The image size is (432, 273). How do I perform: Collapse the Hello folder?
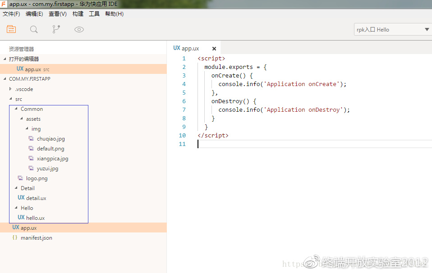(16, 208)
